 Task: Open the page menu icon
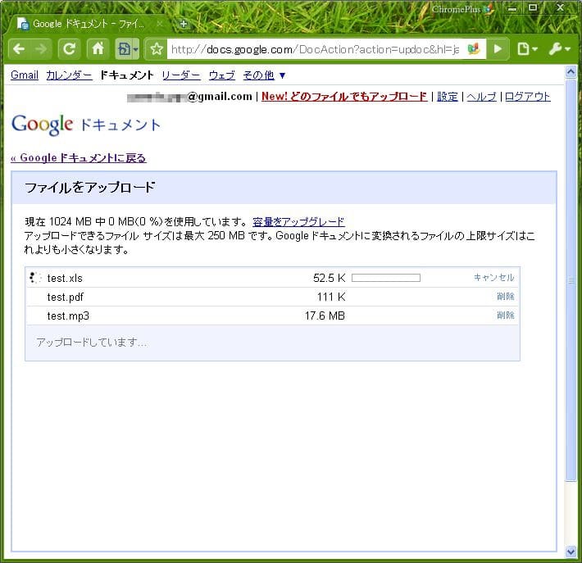(527, 48)
